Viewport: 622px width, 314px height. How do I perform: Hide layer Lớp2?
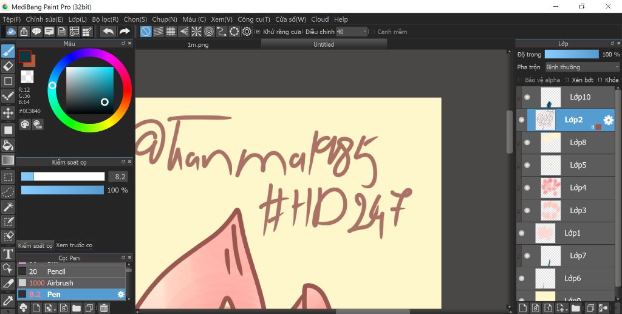click(522, 120)
